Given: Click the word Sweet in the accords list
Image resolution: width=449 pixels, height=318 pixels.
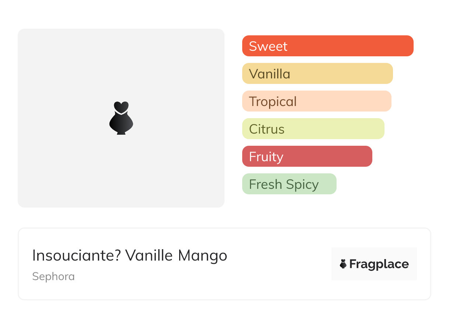Looking at the screenshot, I should tap(268, 46).
